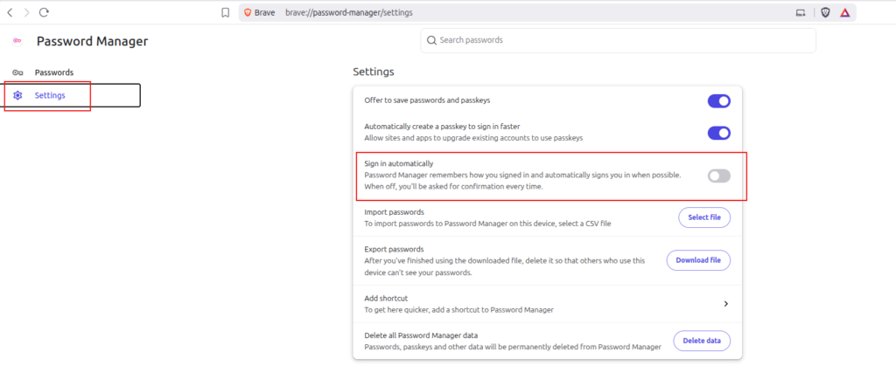Click the 'Export passwords' label
This screenshot has height=386, width=896.
coord(394,249)
